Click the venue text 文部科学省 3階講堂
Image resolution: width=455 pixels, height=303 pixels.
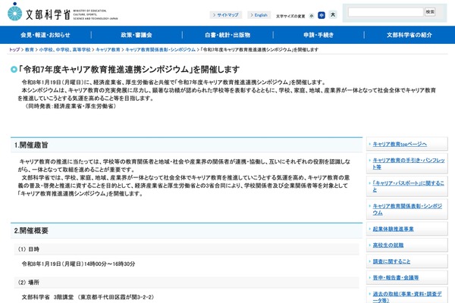point(48,297)
